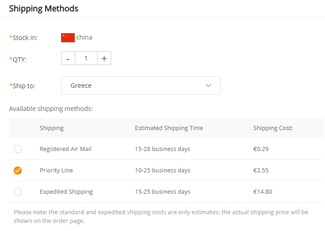Click the €0.29 shipping cost
The height and width of the screenshot is (231, 325).
(x=261, y=149)
